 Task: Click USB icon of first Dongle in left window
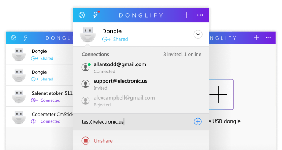(x=19, y=55)
